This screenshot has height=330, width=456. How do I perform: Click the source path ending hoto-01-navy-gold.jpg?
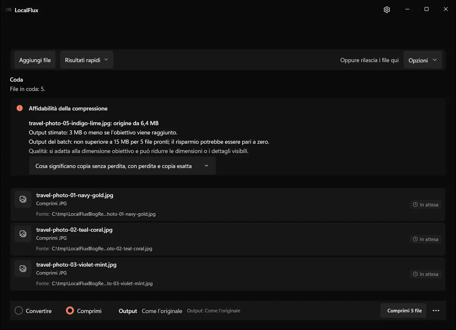104,214
